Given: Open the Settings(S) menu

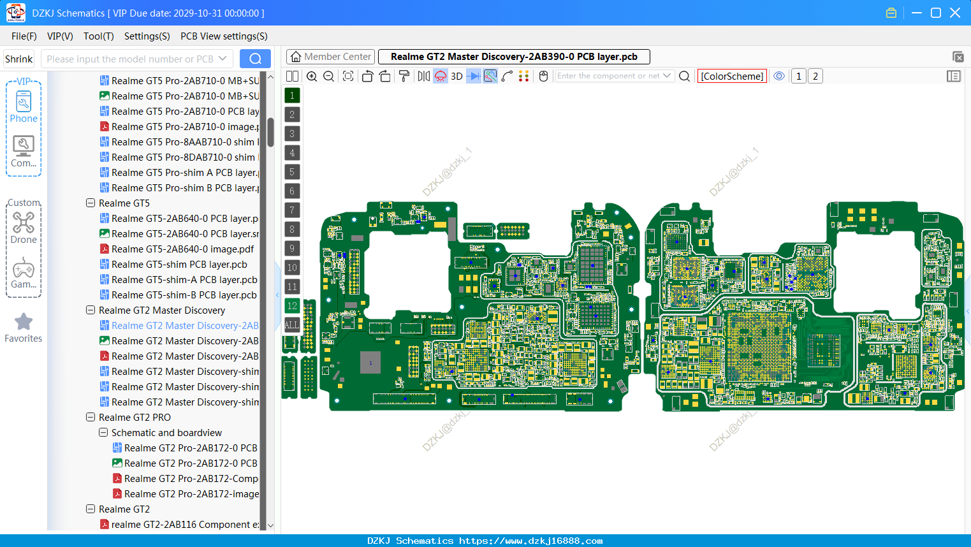Looking at the screenshot, I should [147, 36].
